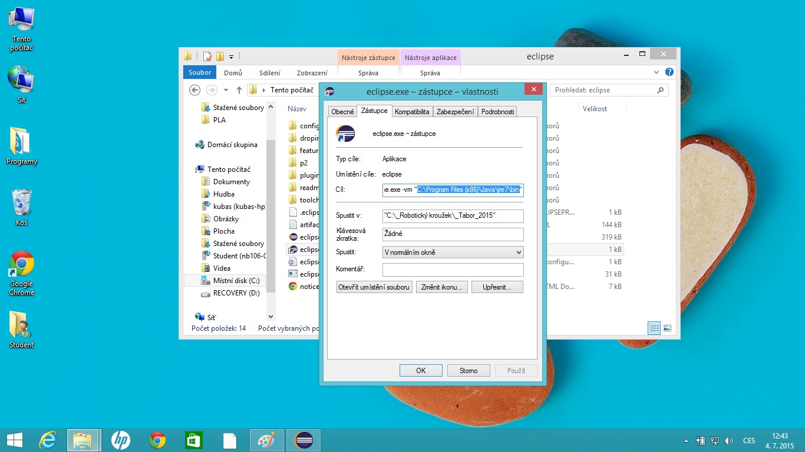Select the details view layout icon
This screenshot has height=452, width=805.
pos(654,328)
